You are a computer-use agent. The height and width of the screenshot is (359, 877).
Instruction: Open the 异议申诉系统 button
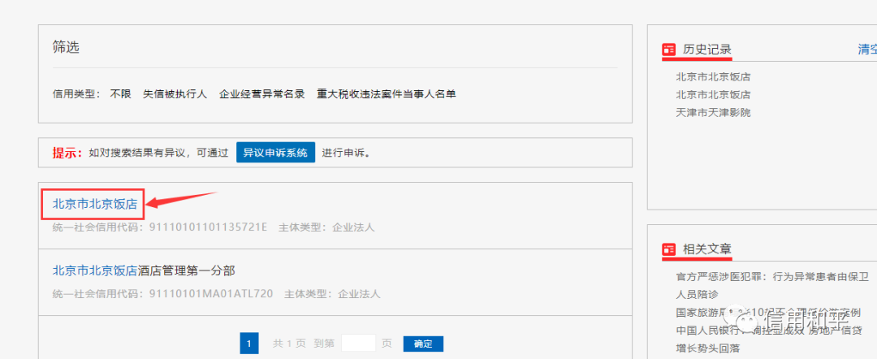pos(275,153)
